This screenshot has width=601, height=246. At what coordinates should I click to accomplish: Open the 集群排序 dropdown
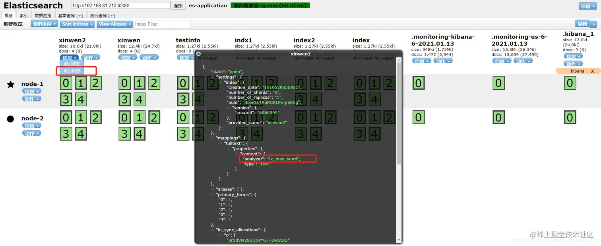[44, 24]
